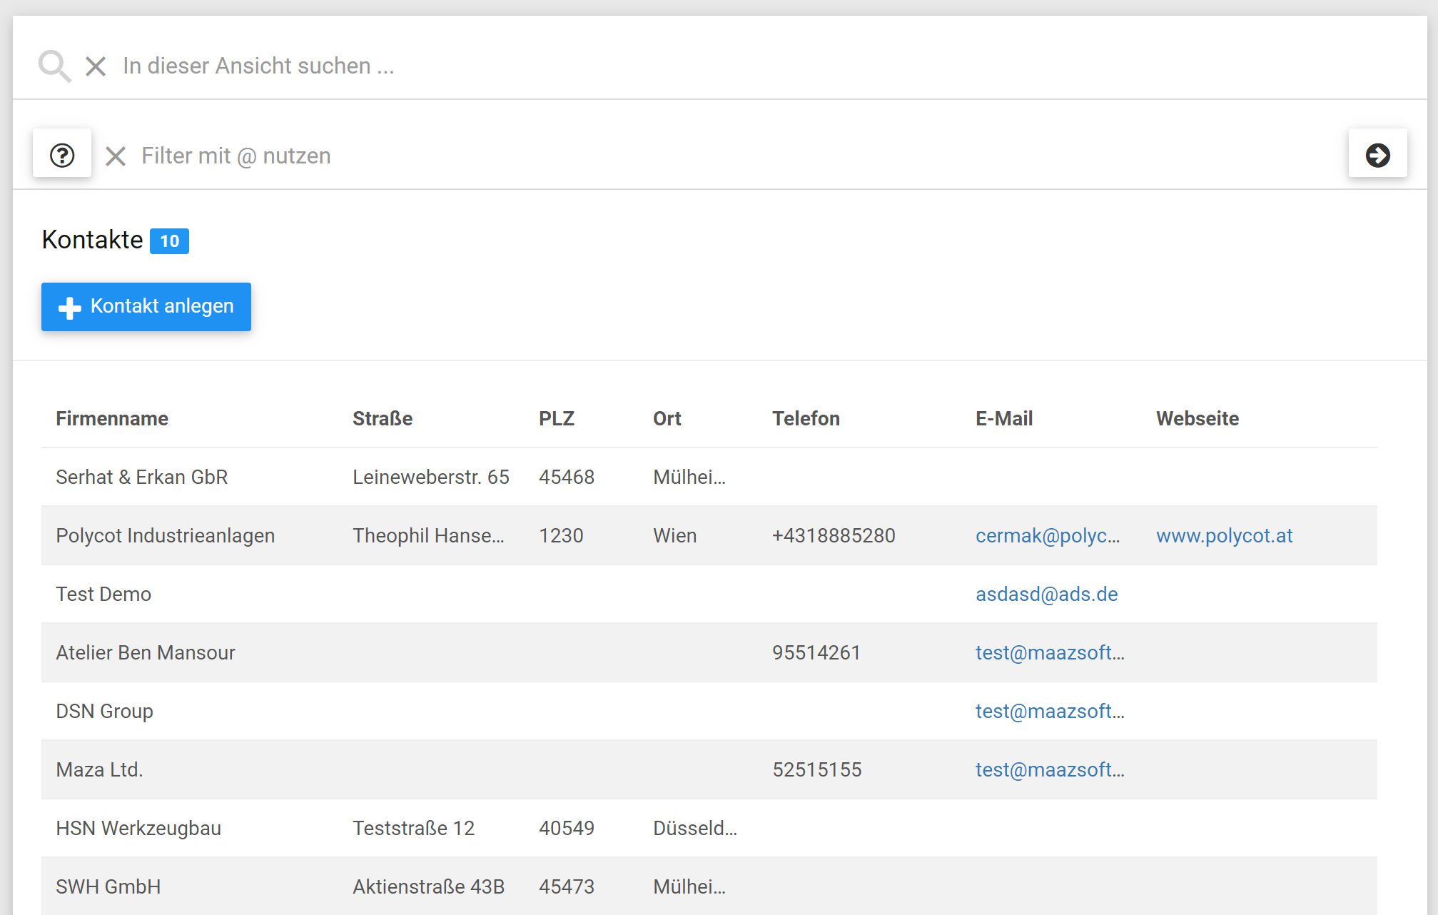
Task: Click the arrow button to apply filter
Action: point(1377,155)
